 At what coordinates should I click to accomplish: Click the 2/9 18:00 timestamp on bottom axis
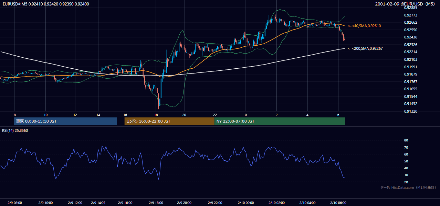pyautogui.click(x=156, y=203)
